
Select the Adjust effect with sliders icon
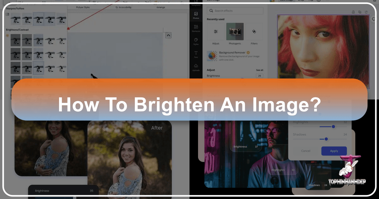(x=215, y=32)
